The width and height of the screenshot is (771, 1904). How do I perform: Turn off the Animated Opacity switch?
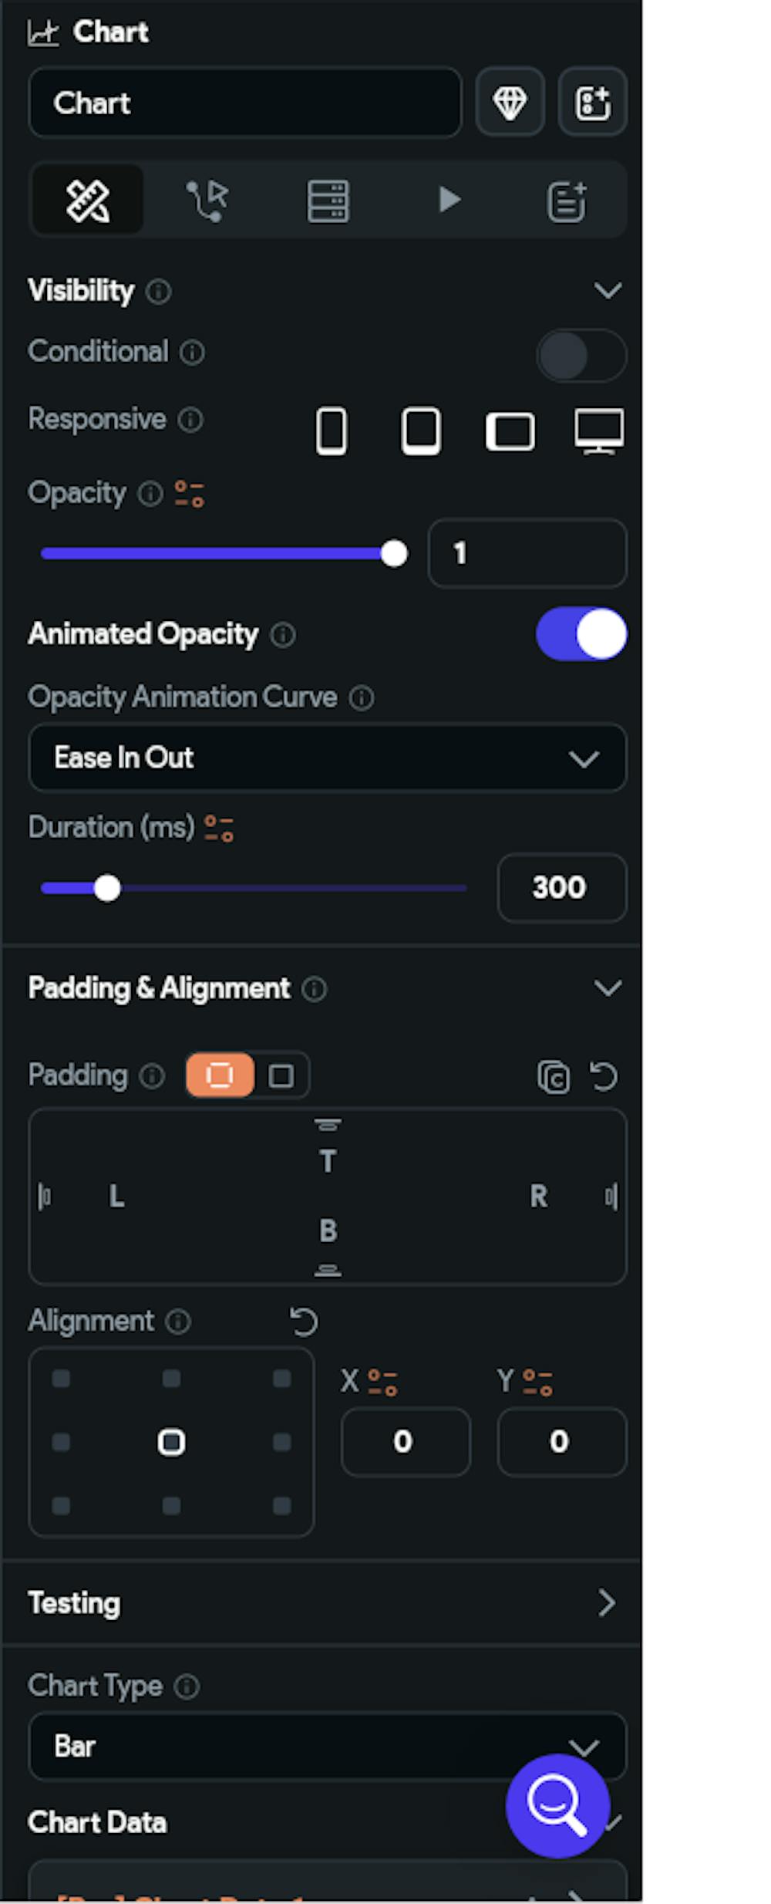[x=581, y=634]
